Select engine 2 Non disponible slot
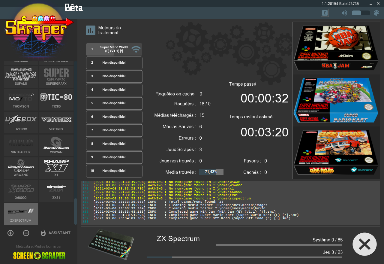 pos(114,63)
